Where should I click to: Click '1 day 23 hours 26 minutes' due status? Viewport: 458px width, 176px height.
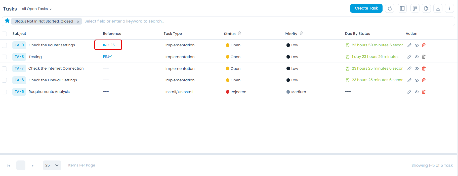(x=375, y=57)
